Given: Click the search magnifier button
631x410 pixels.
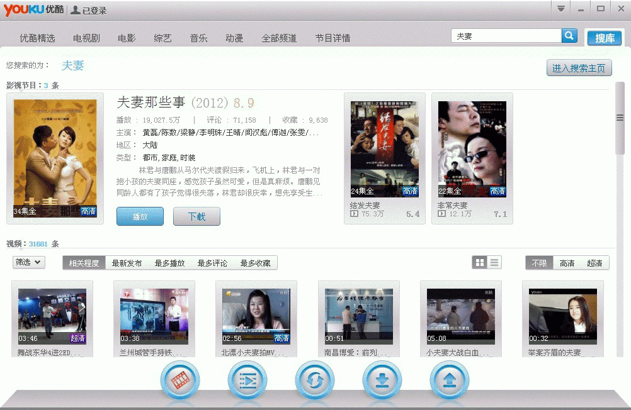Looking at the screenshot, I should click(569, 36).
